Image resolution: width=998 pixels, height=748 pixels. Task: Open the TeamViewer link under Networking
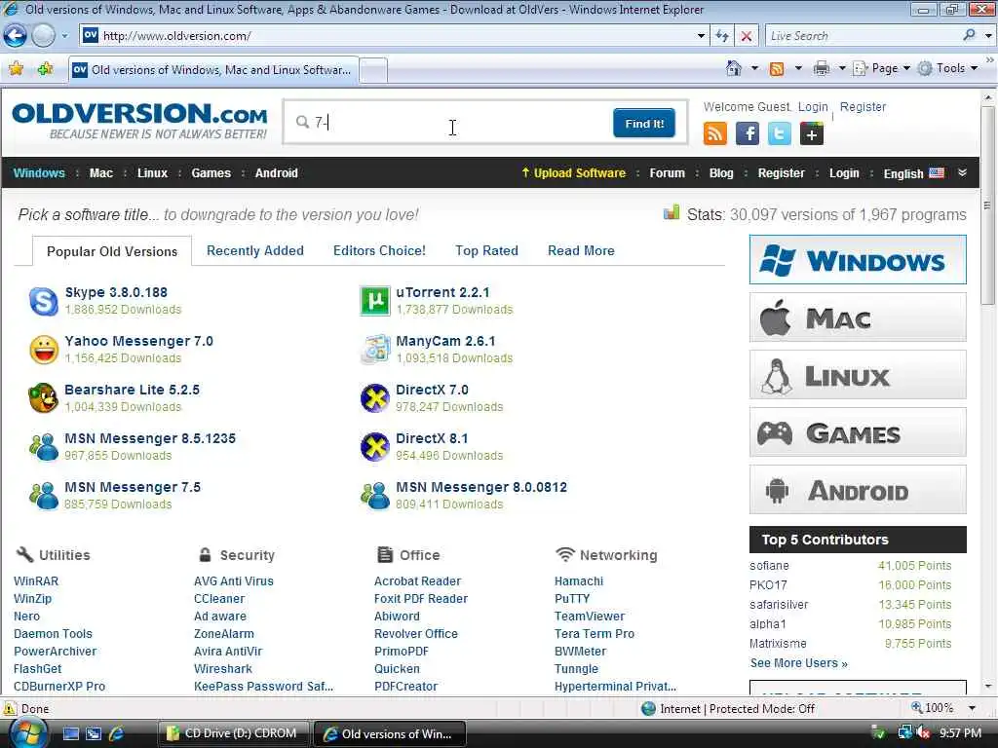(590, 616)
